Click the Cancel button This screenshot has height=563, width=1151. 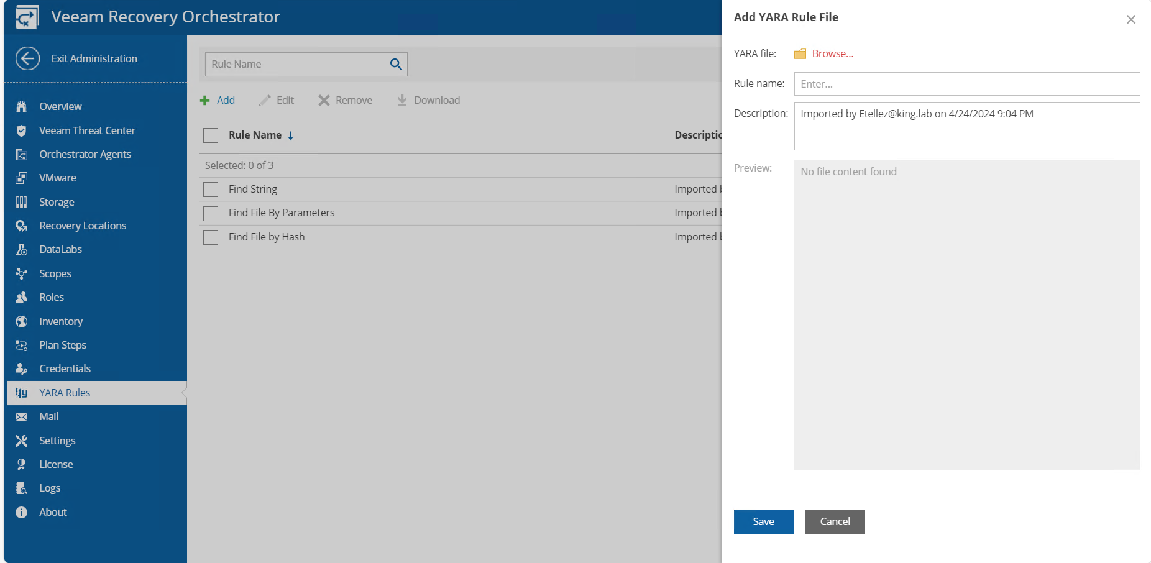click(835, 522)
